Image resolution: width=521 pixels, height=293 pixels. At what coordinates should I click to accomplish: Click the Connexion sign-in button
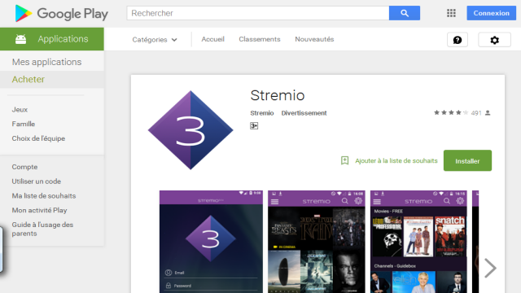click(491, 13)
